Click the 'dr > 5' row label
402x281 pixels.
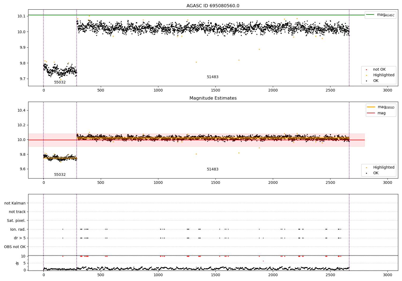point(20,238)
